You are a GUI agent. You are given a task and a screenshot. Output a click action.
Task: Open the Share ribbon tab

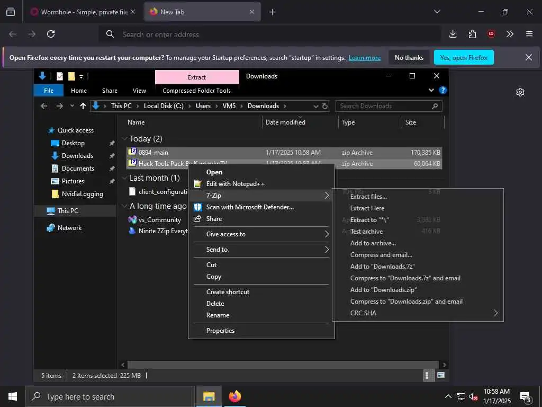pos(110,90)
